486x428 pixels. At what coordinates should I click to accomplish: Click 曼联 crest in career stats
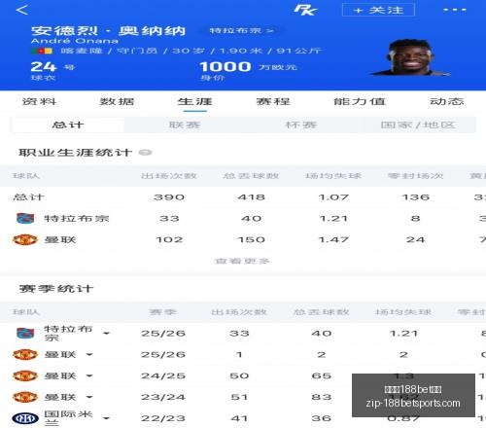coord(25,239)
